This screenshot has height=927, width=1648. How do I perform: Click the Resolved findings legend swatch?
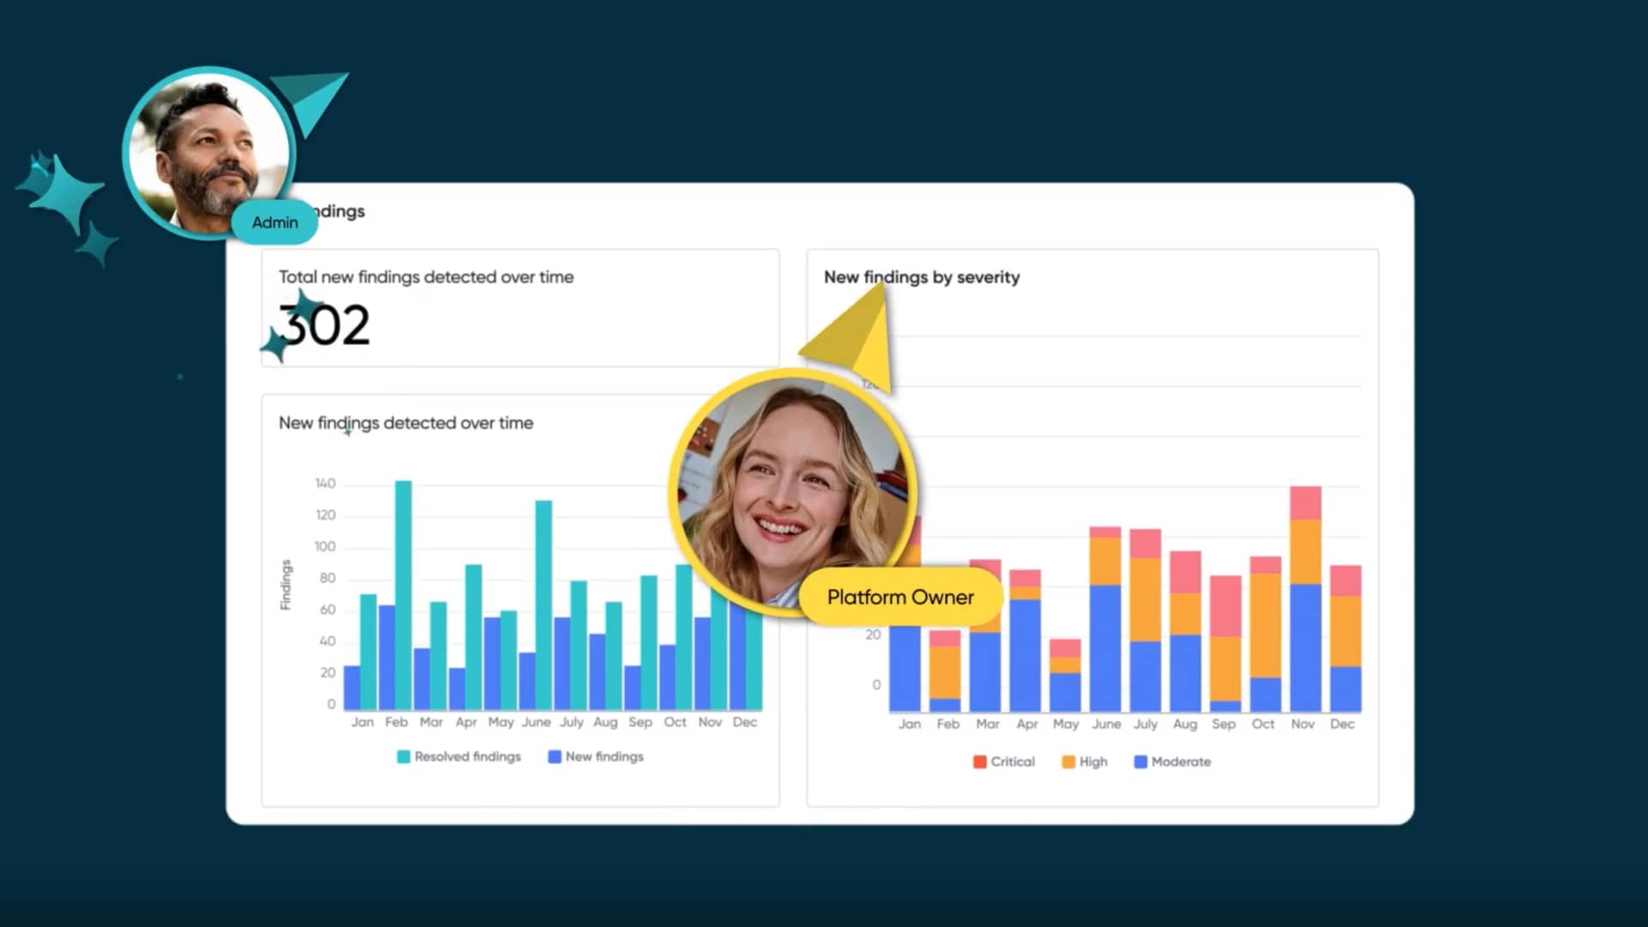pos(403,756)
